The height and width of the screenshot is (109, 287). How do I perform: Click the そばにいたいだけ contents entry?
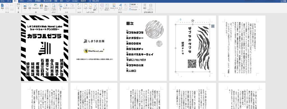(x=136, y=60)
